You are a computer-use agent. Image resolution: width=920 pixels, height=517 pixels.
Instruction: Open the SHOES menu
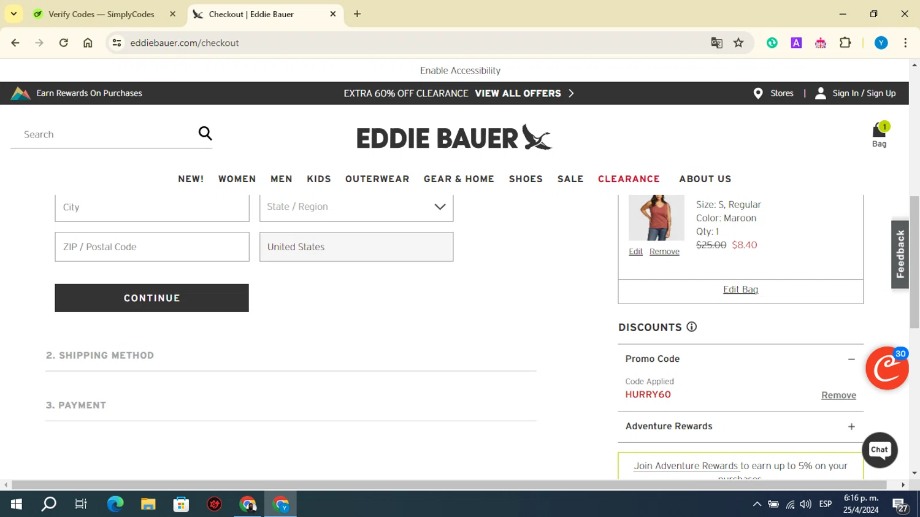(526, 179)
